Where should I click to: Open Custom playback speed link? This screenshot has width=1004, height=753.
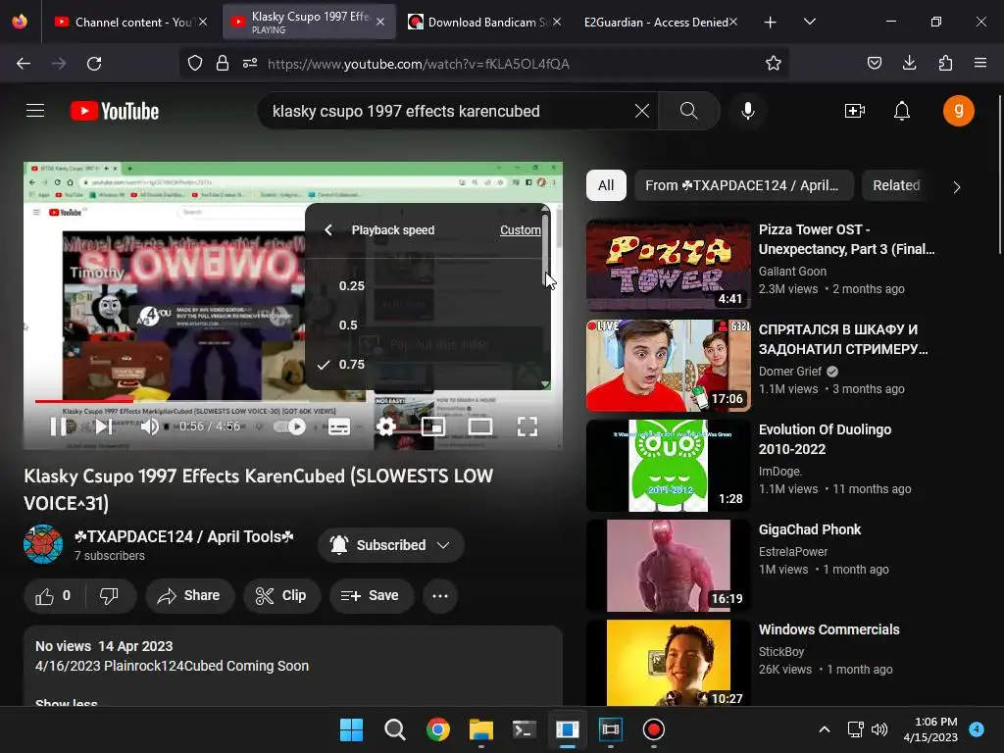520,229
